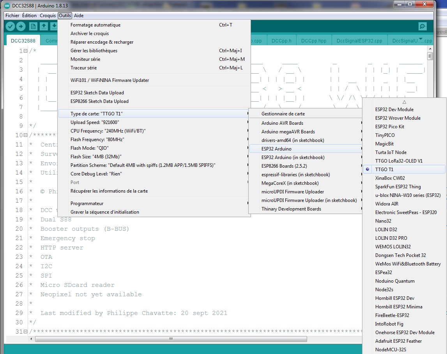Select the LOLIN D32 PRO board

click(x=404, y=238)
